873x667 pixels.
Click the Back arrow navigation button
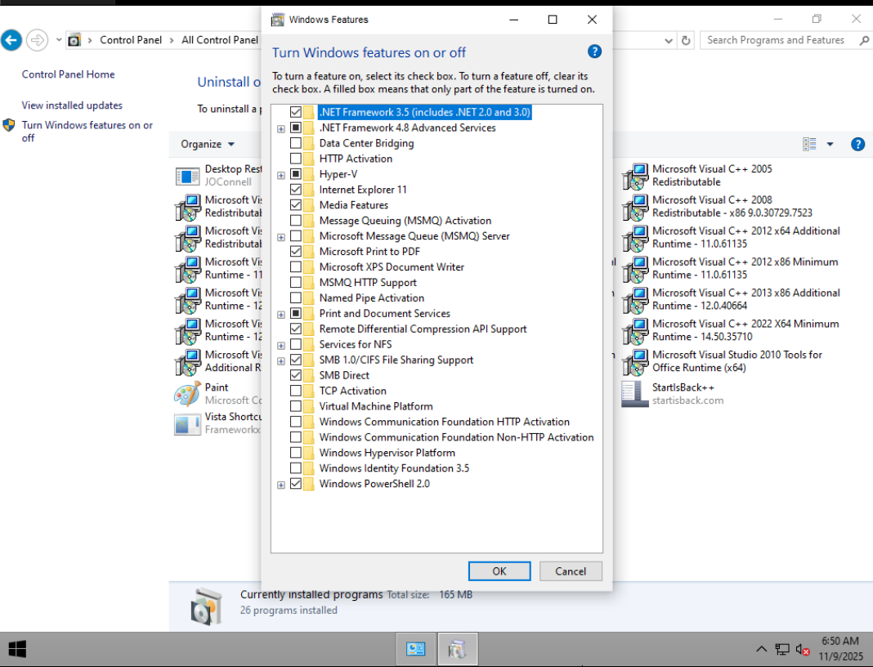11,39
